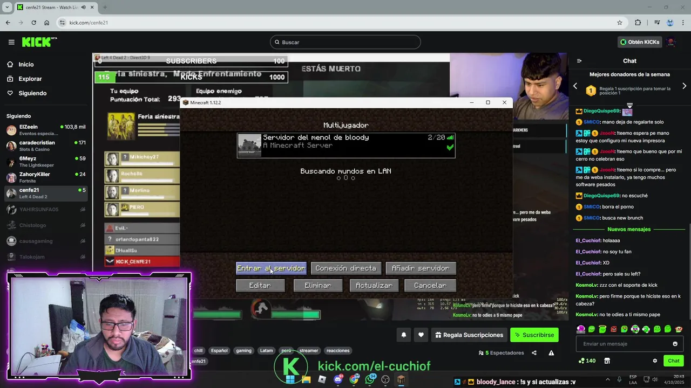Toggle the follow heart button
The height and width of the screenshot is (388, 691).
click(x=421, y=335)
